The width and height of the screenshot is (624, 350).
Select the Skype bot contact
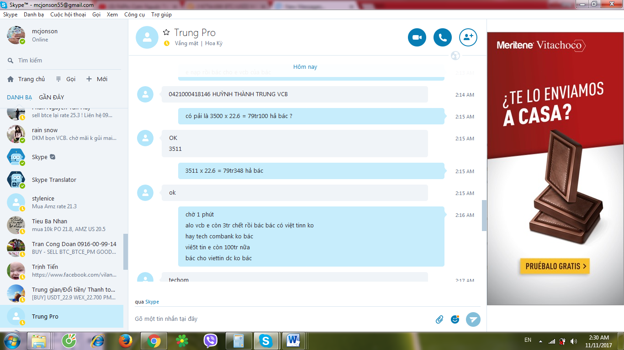(62, 157)
